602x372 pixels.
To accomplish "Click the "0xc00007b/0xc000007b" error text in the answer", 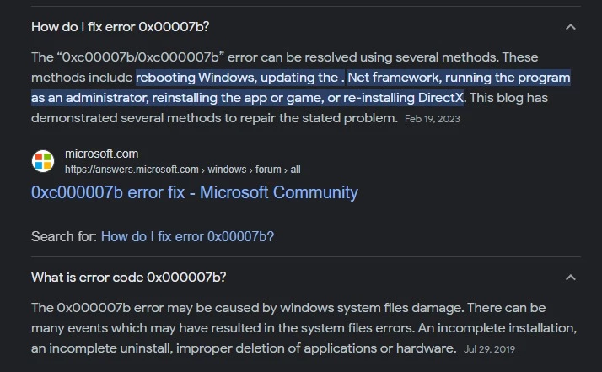I will 141,57.
